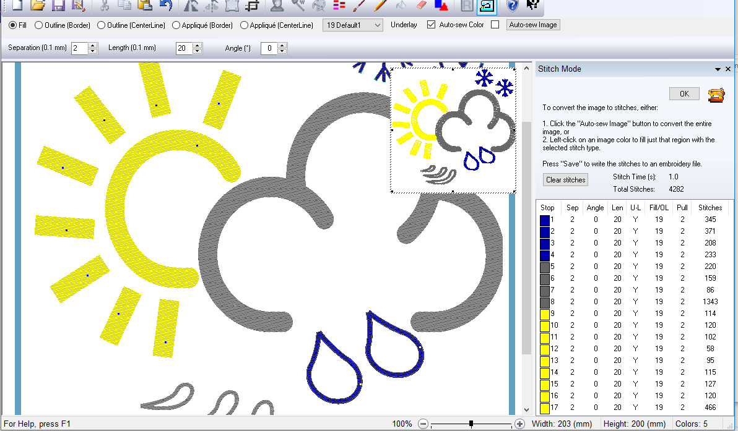
Task: Click the Pull column header
Action: pyautogui.click(x=682, y=207)
